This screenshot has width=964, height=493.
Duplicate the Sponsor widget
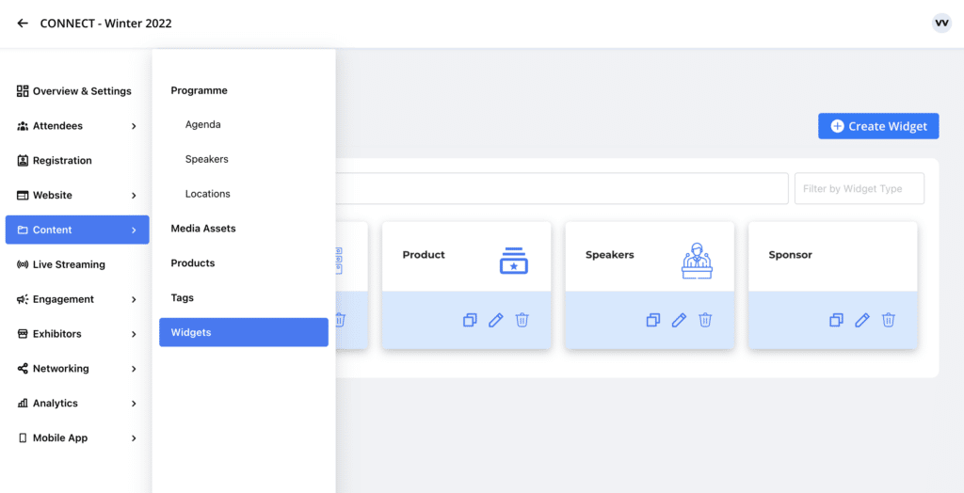[x=836, y=320]
